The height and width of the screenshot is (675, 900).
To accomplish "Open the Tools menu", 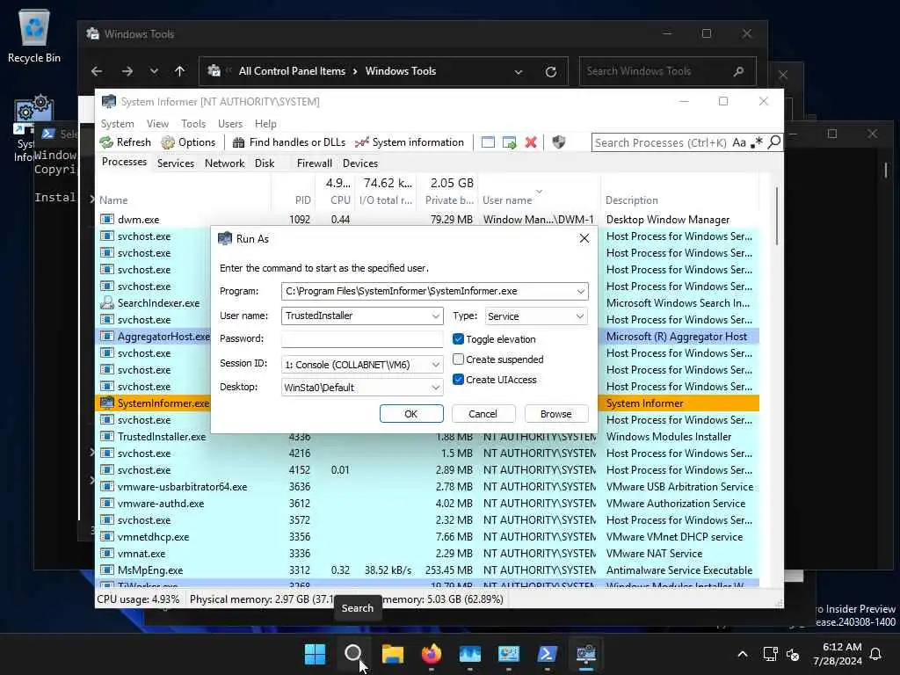I will click(193, 124).
